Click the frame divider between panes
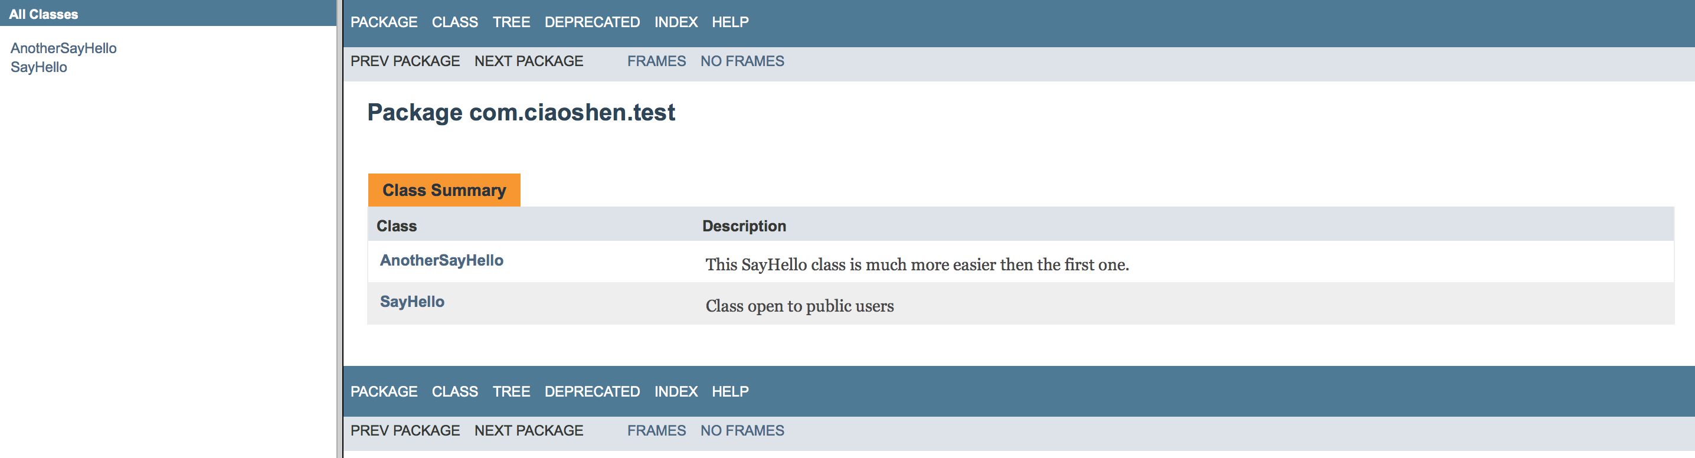Image resolution: width=1695 pixels, height=458 pixels. [x=339, y=229]
